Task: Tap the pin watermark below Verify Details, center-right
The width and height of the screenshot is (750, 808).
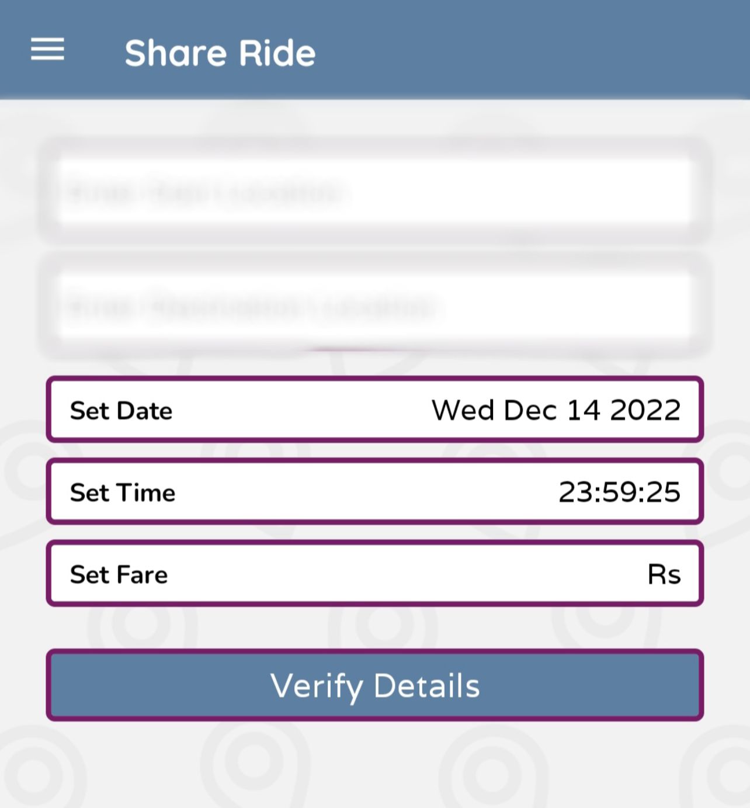Action: pos(494,765)
